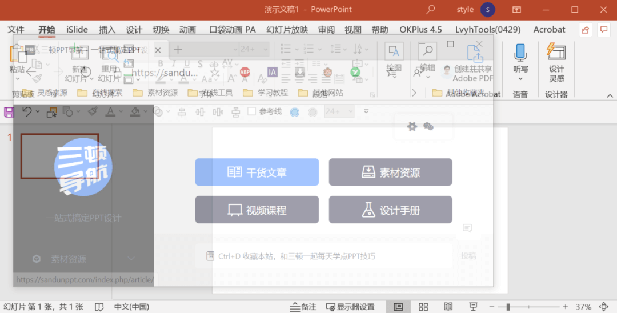Click the 设计手册 button
The image size is (617, 313).
(390, 210)
